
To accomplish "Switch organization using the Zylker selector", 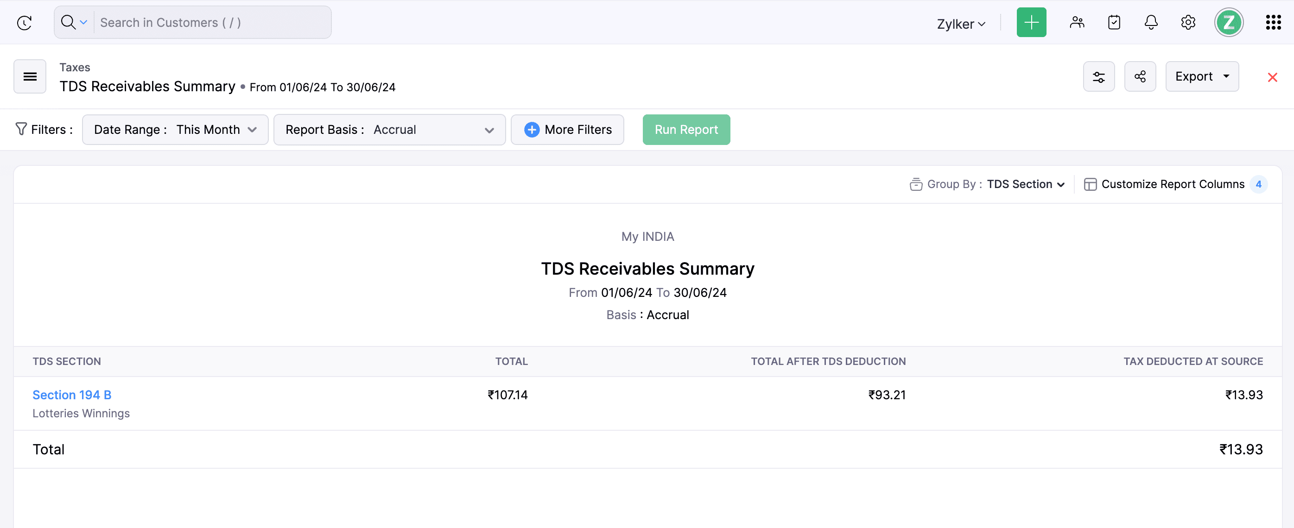I will tap(960, 23).
